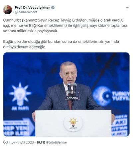Image resolution: width=136 pixels, height=146 pixels.
Task: Click the AK Parti lightbulb logo on podium
Action: [x=73, y=123]
